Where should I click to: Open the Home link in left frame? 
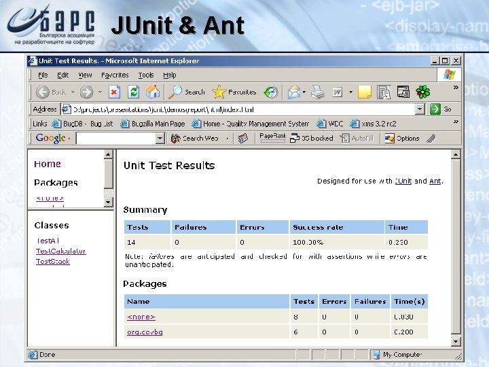pos(48,164)
